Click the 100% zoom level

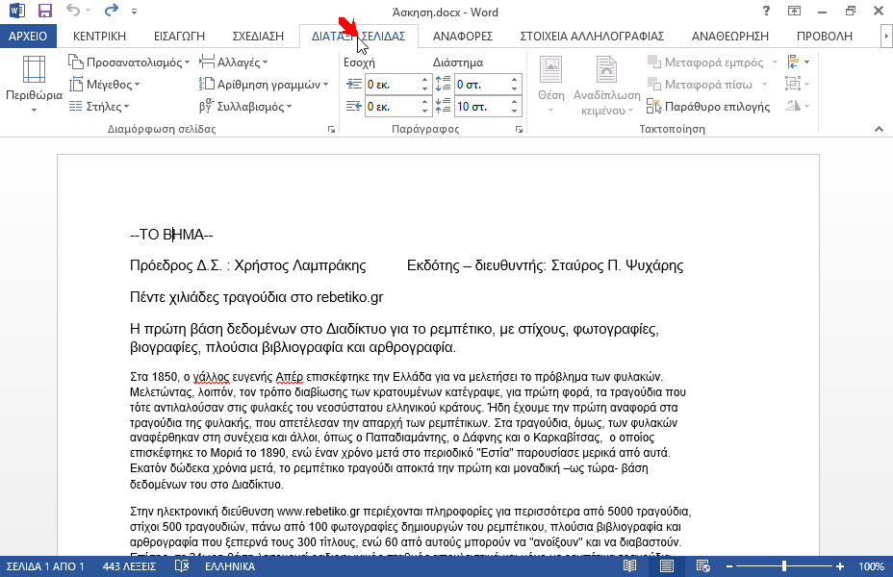coord(872,566)
